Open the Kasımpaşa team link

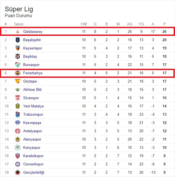32,123
